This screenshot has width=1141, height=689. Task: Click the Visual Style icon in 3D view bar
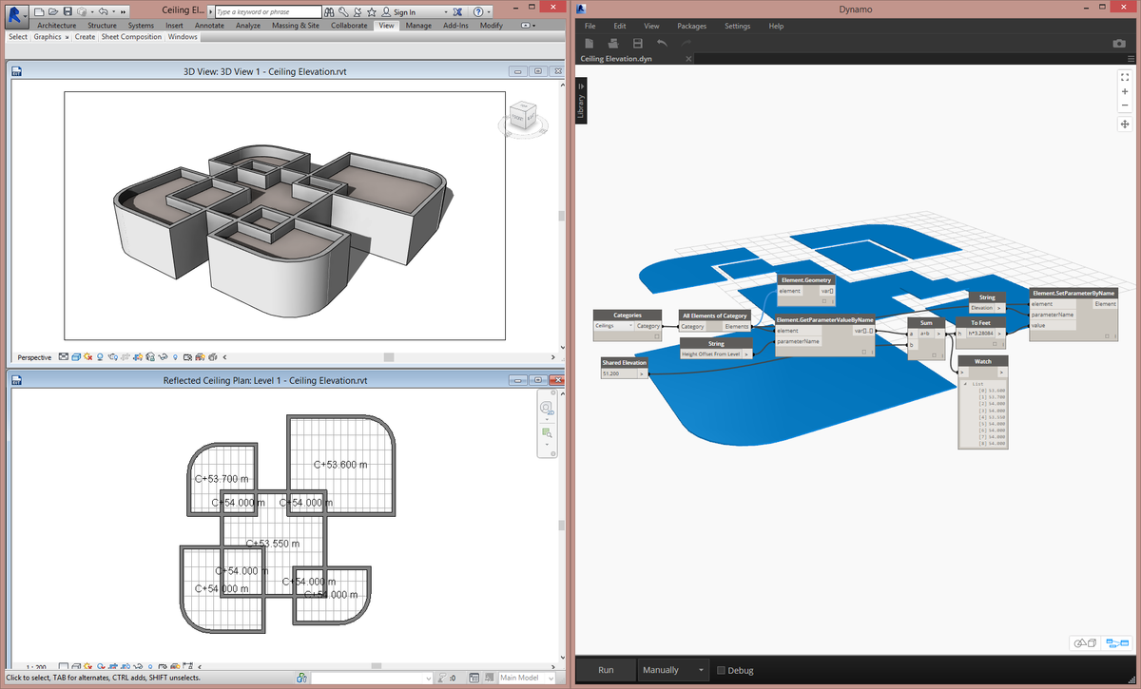point(76,357)
